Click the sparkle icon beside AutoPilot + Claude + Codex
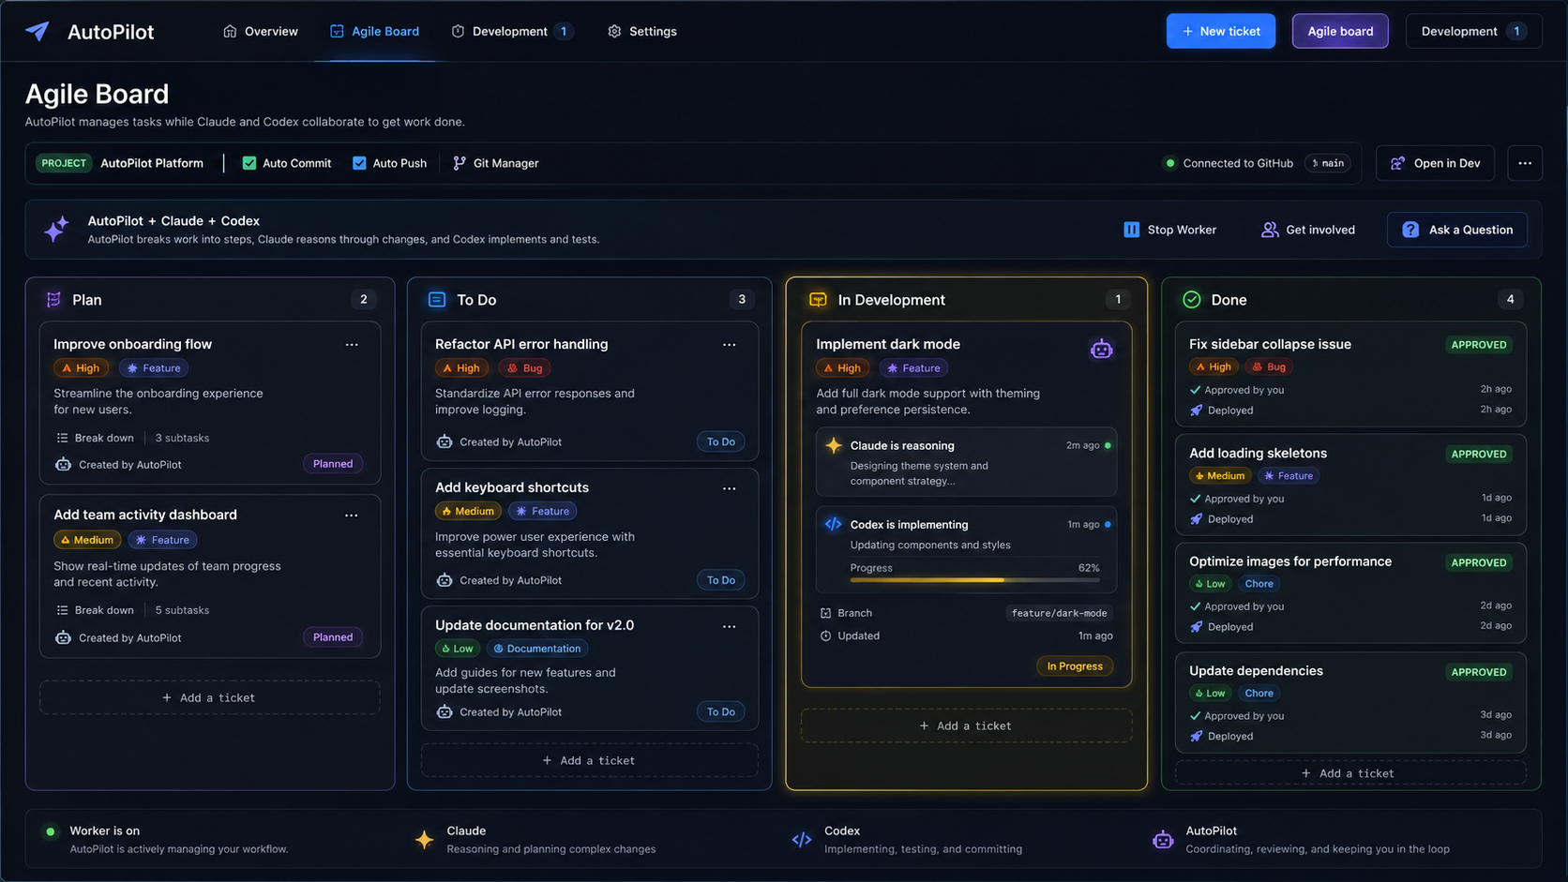Image resolution: width=1568 pixels, height=882 pixels. (56, 230)
